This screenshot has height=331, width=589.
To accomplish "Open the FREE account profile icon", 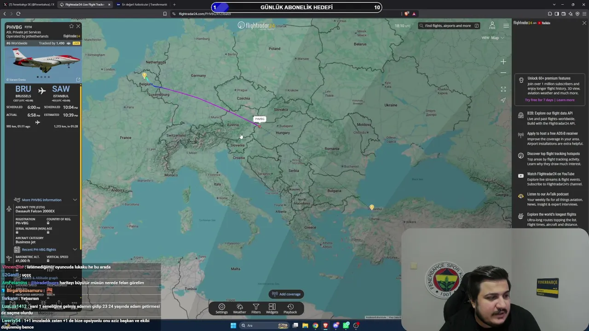I will point(492,25).
